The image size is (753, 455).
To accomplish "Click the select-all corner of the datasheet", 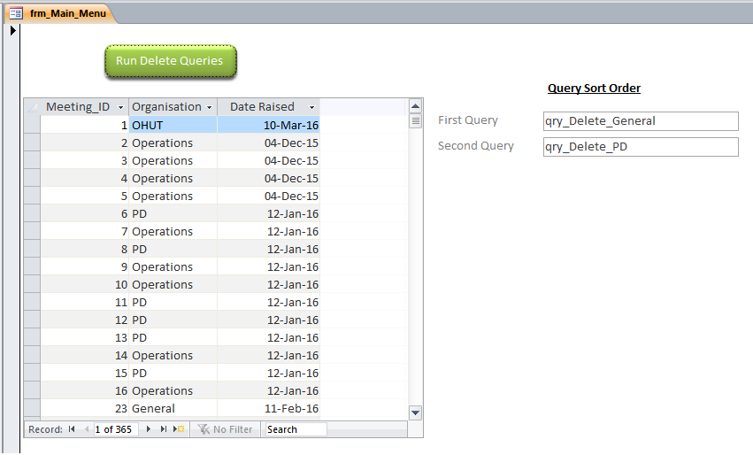I will 32,107.
